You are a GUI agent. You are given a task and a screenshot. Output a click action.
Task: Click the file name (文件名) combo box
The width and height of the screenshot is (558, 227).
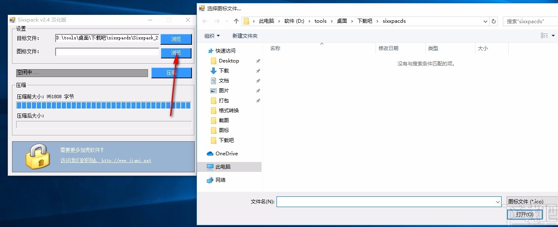(389, 202)
